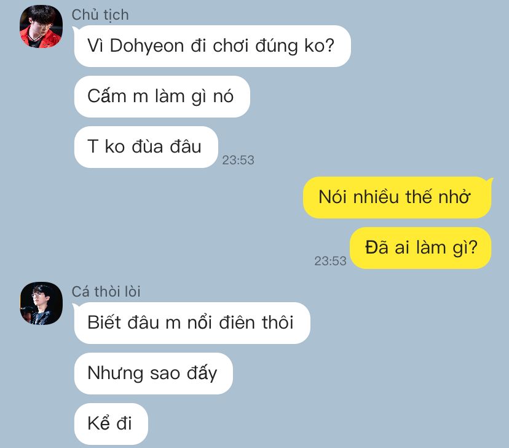Click the question mark ending "đúng ko?"
The width and height of the screenshot is (509, 448).
click(329, 45)
